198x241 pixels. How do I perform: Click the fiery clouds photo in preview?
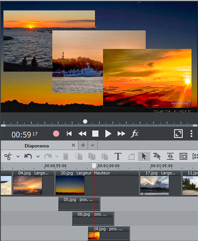[147, 78]
